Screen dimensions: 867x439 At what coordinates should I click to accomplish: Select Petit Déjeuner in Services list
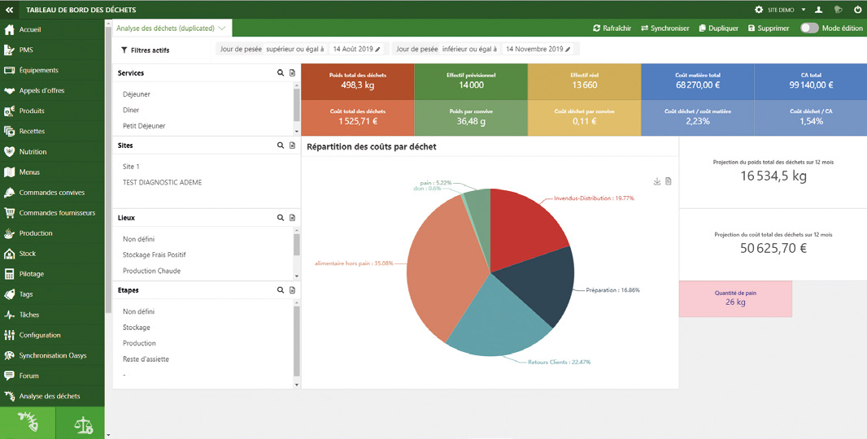coord(144,126)
